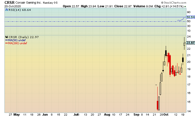Click the Corsair Gaming Inc. company name

coord(29,3)
